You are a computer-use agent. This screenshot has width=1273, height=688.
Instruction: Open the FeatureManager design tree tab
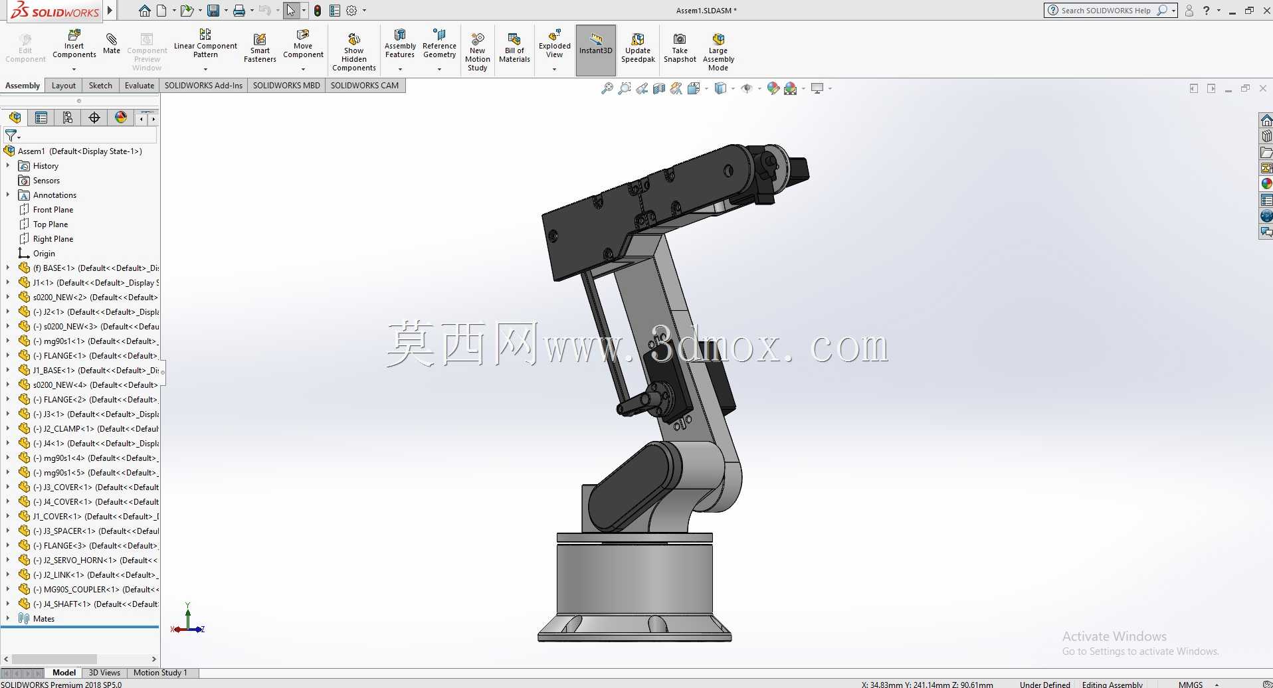[x=15, y=118]
